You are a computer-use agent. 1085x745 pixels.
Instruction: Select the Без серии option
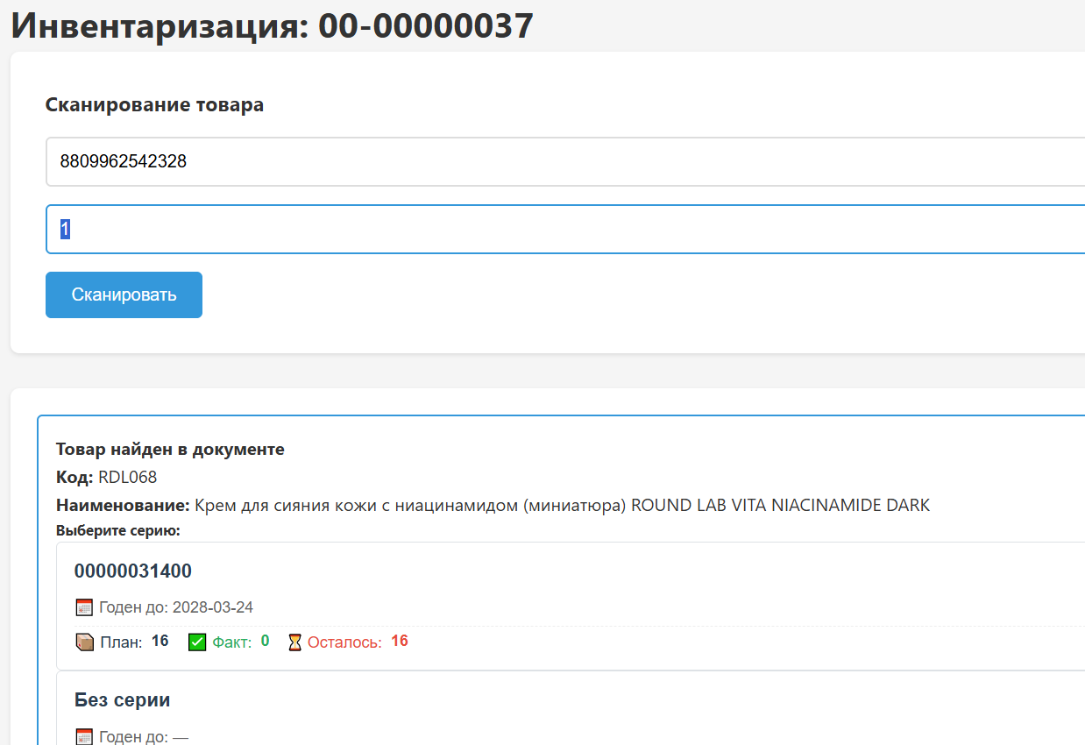571,708
